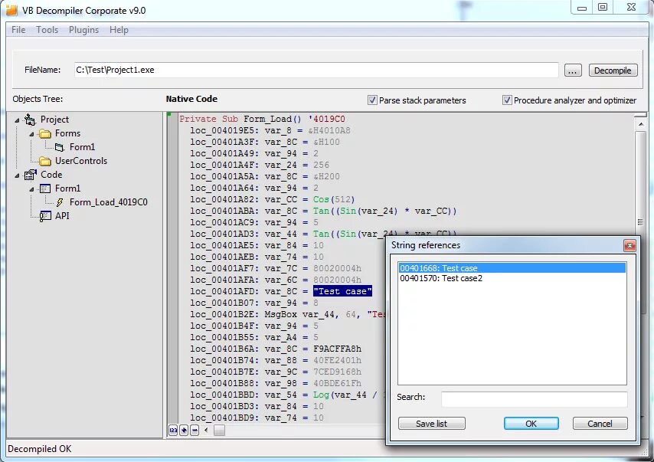Click Cancel in String references dialog

600,424
